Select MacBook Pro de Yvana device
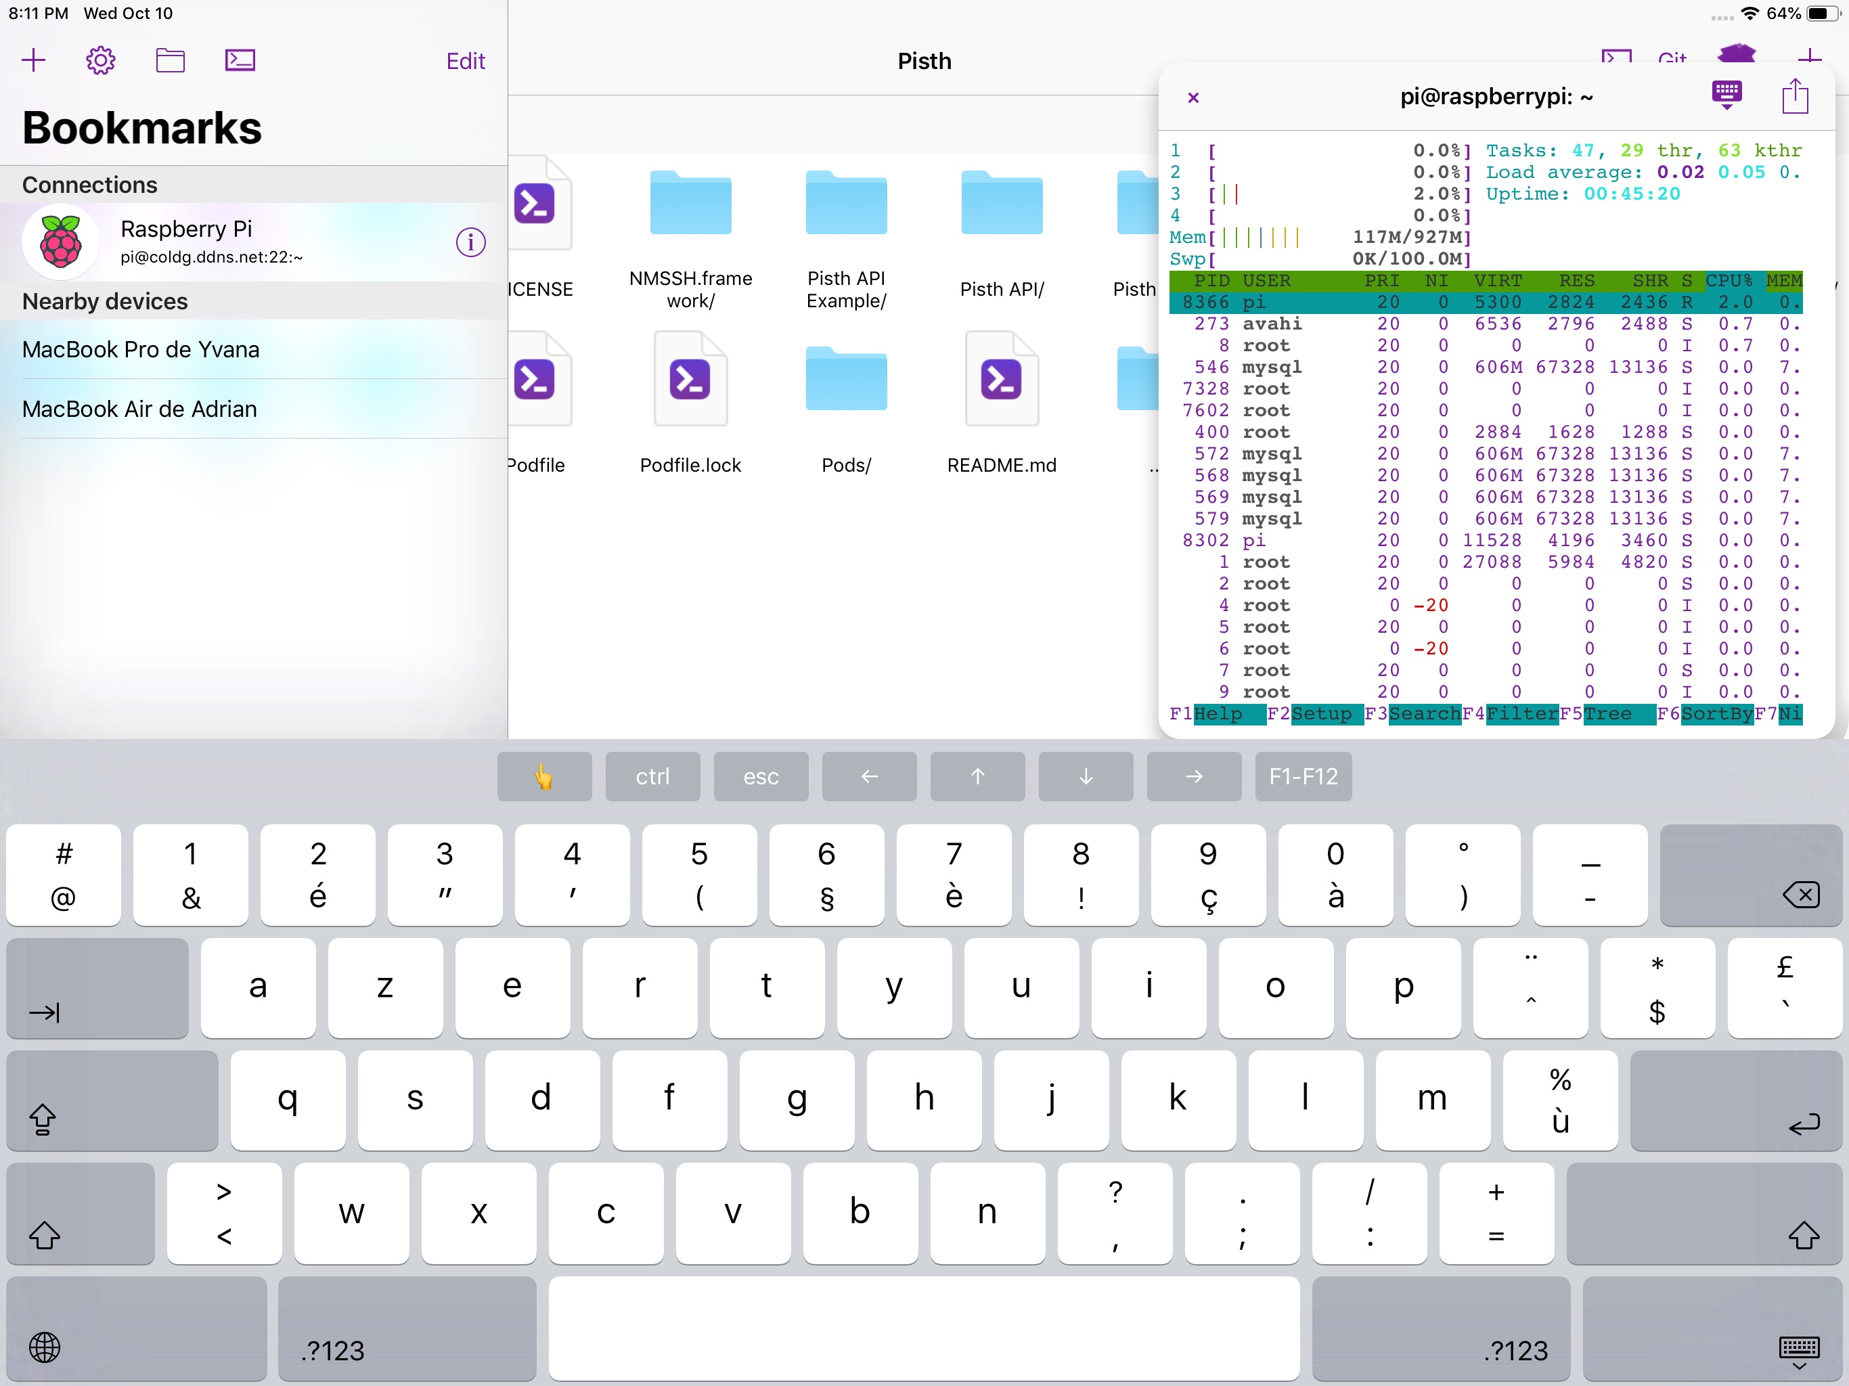 (253, 349)
